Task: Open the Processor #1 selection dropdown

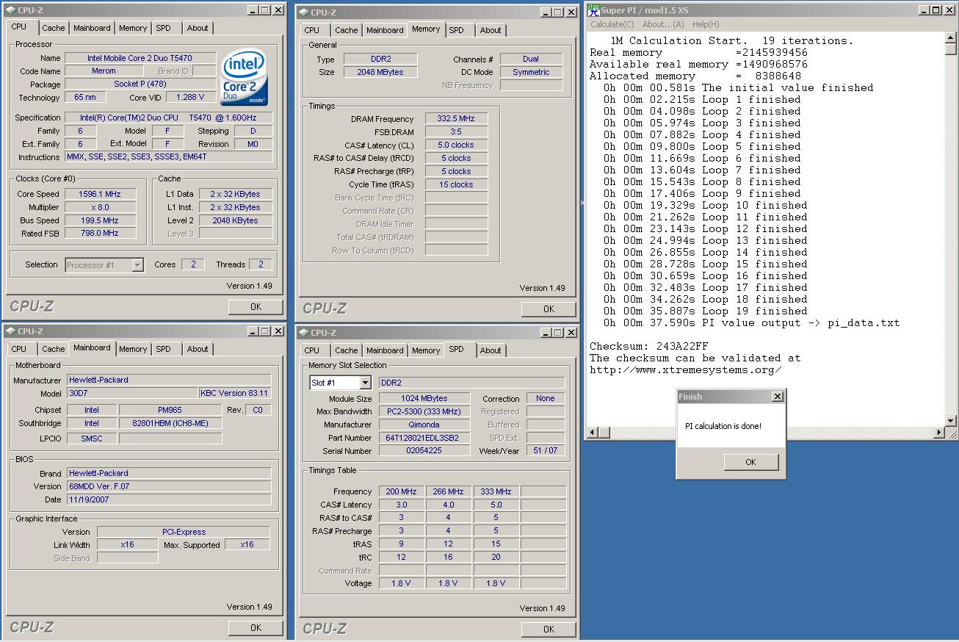Action: click(x=137, y=265)
